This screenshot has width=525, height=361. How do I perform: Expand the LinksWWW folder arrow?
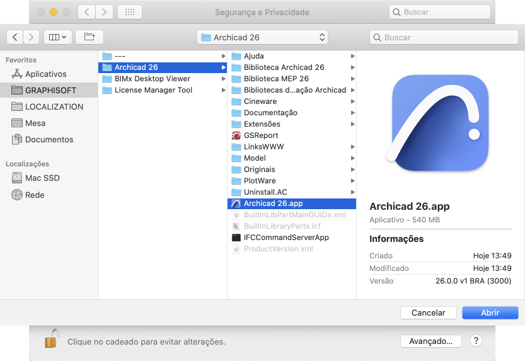click(x=352, y=147)
